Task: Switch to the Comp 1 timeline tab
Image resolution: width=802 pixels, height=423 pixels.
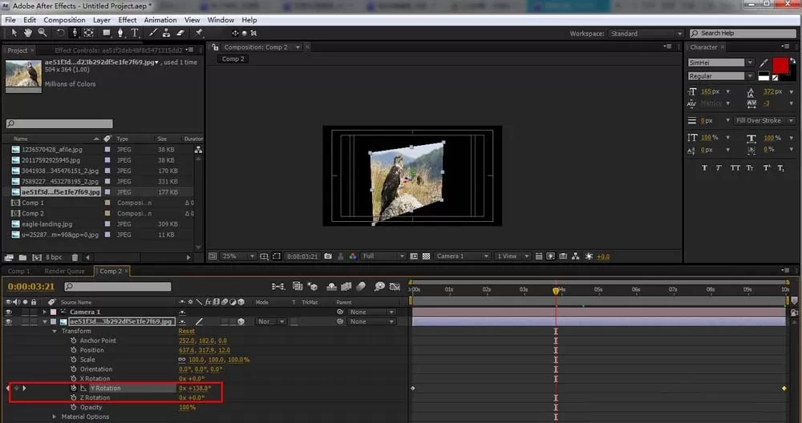Action: coord(18,272)
